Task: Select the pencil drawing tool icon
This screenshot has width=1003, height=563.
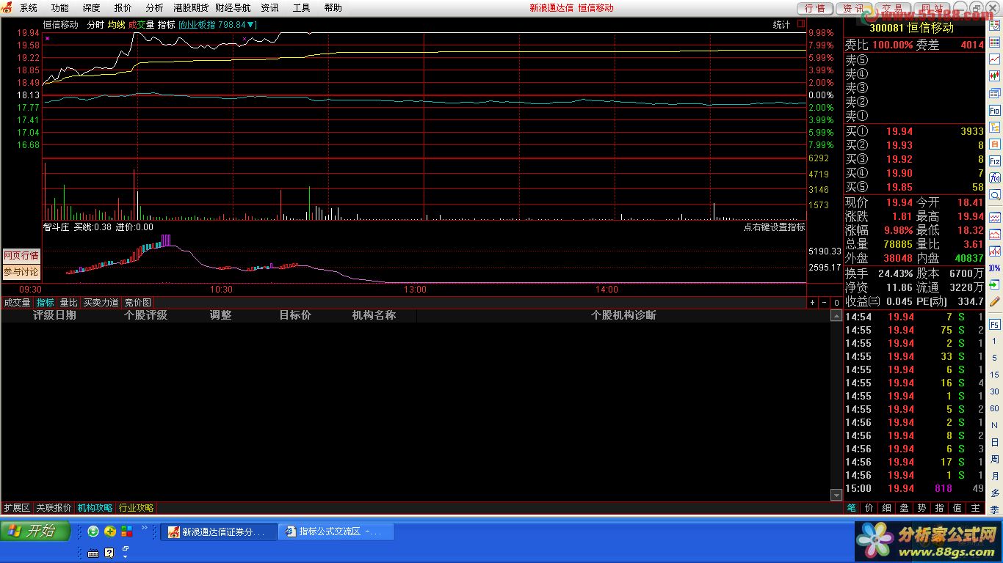Action: point(995,301)
